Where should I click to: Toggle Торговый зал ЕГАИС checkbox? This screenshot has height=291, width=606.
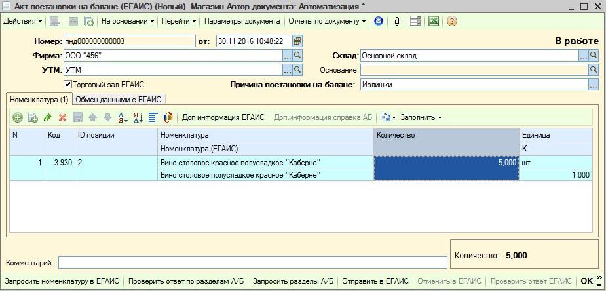tap(67, 84)
